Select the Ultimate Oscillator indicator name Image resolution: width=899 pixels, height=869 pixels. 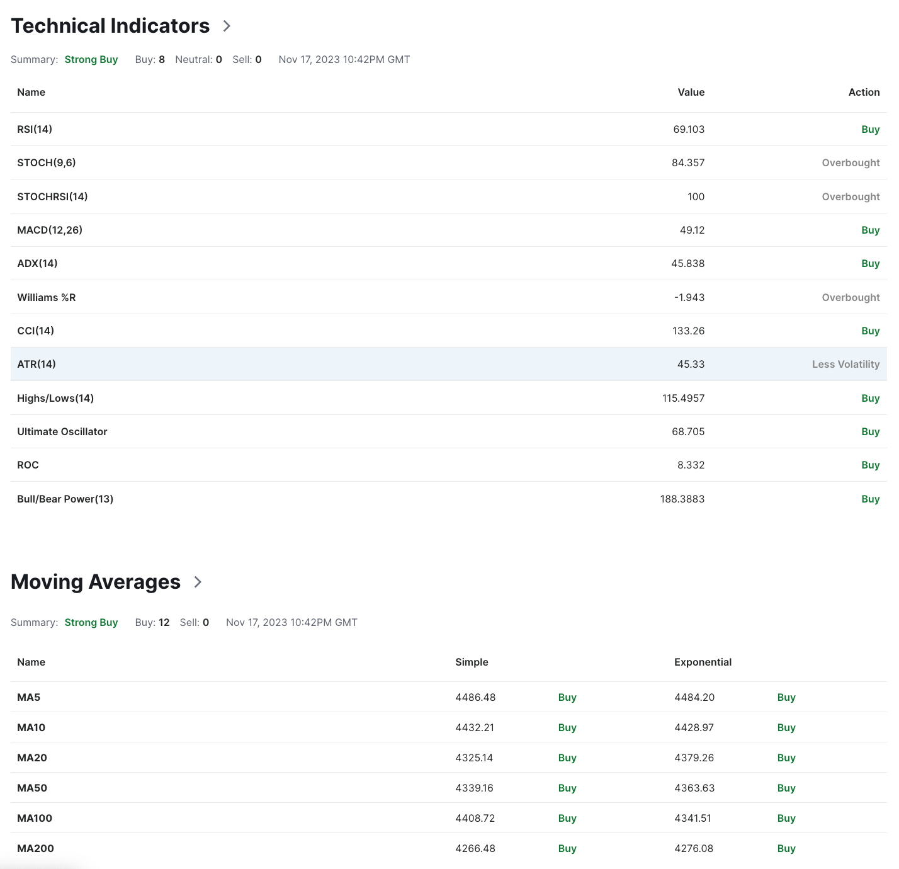(x=62, y=431)
